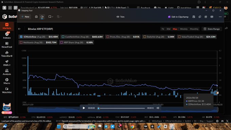The height and width of the screenshot is (130, 231).
Task: Select the camera snip mode icon
Action: point(36,17)
